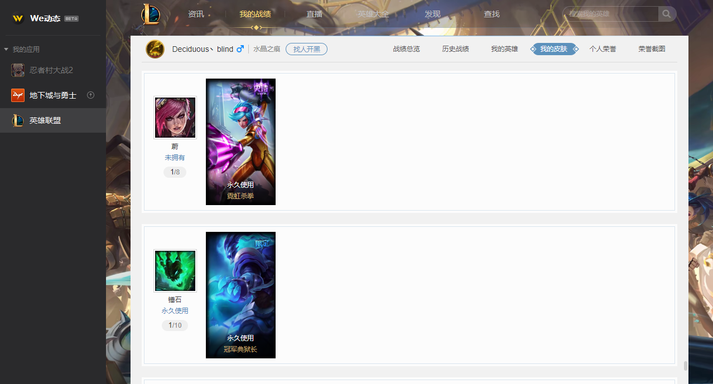
Task: Click the 英雄联盟 sidebar app icon
Action: pos(18,120)
